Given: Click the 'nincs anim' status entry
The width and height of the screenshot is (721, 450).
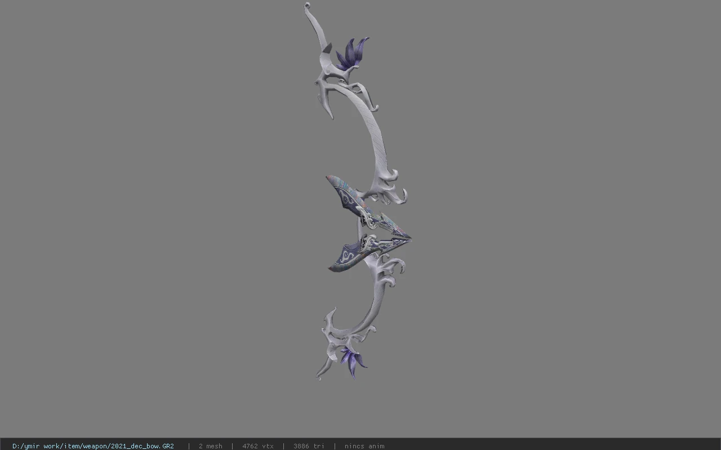Looking at the screenshot, I should pyautogui.click(x=364, y=446).
